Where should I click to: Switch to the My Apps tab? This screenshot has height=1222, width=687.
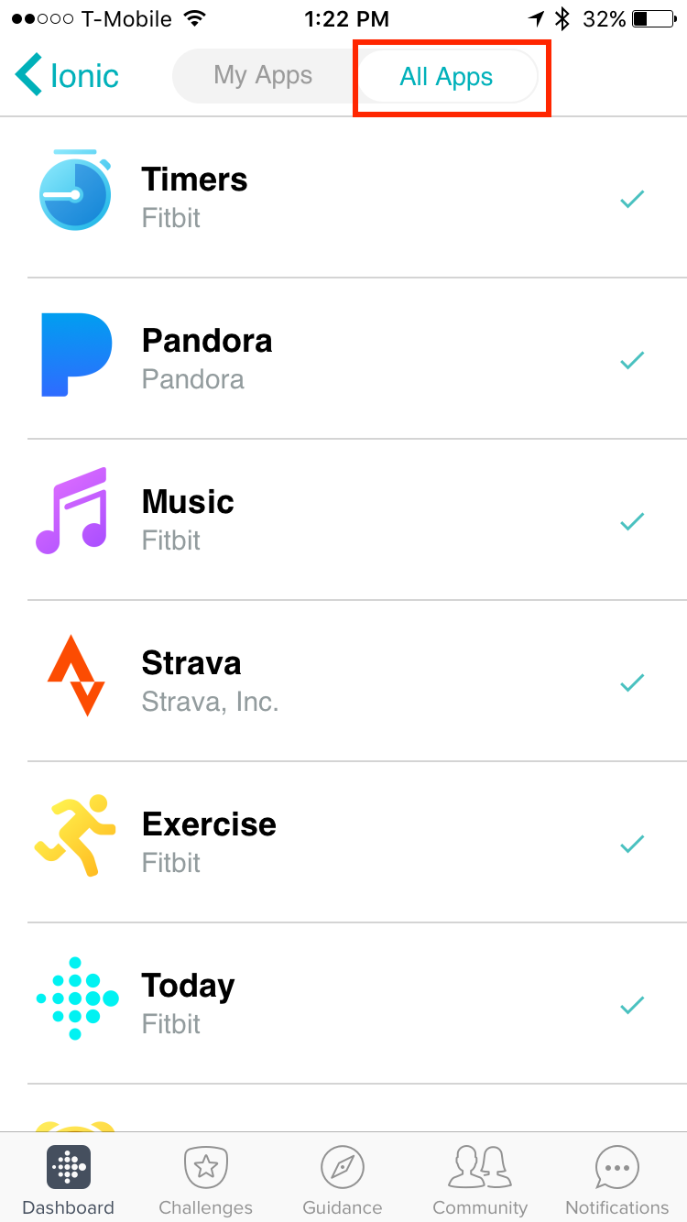(x=263, y=76)
